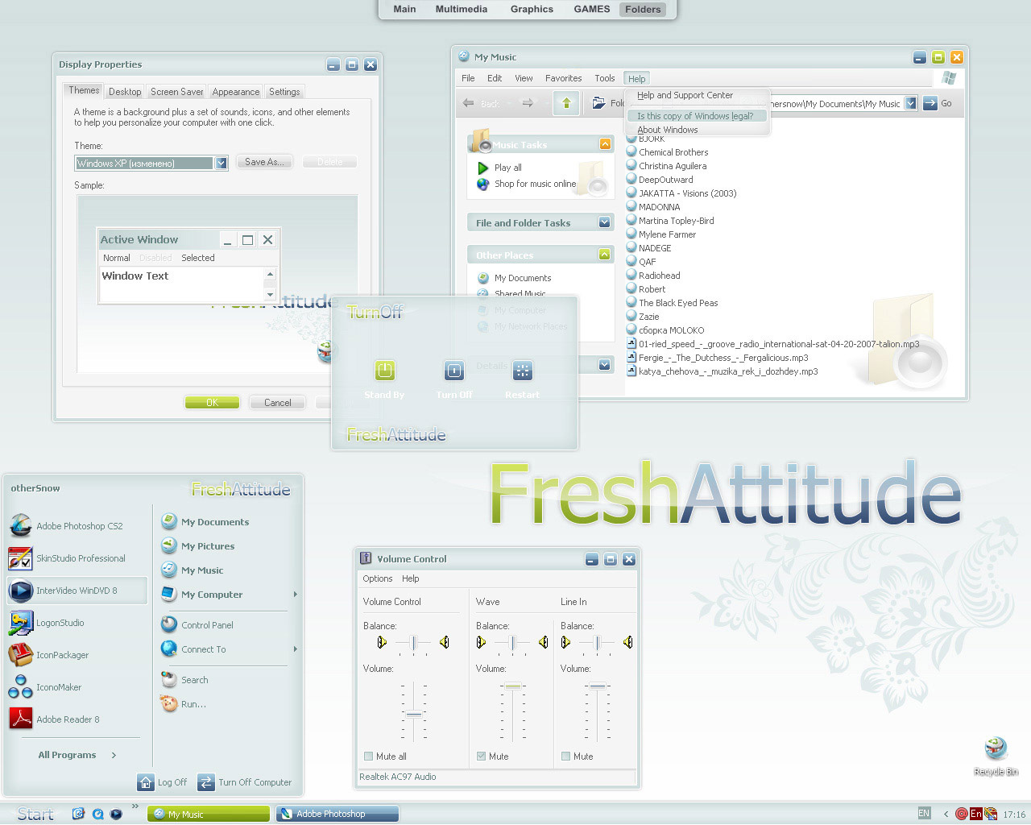Click the Log Off button
This screenshot has width=1031, height=825.
[163, 782]
